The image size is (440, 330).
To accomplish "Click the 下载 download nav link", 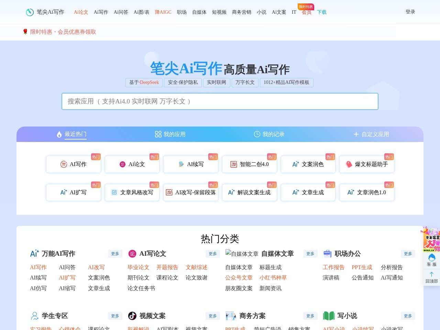I will coord(322,12).
